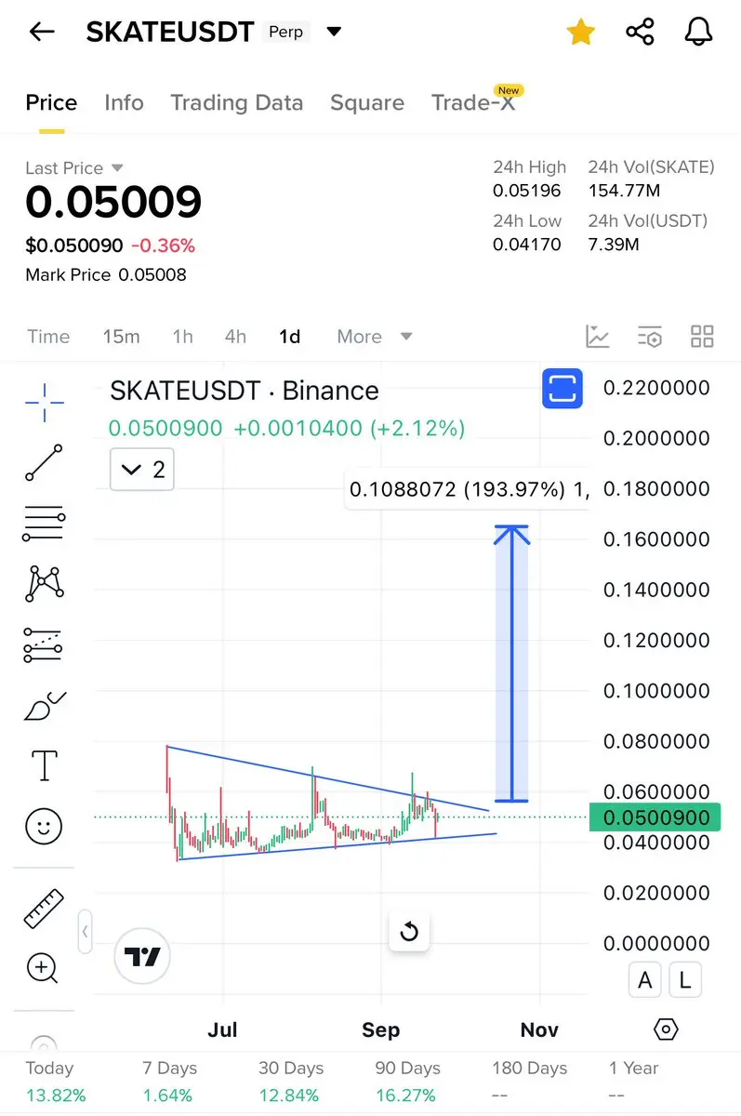Select the 1h interval

click(x=183, y=337)
